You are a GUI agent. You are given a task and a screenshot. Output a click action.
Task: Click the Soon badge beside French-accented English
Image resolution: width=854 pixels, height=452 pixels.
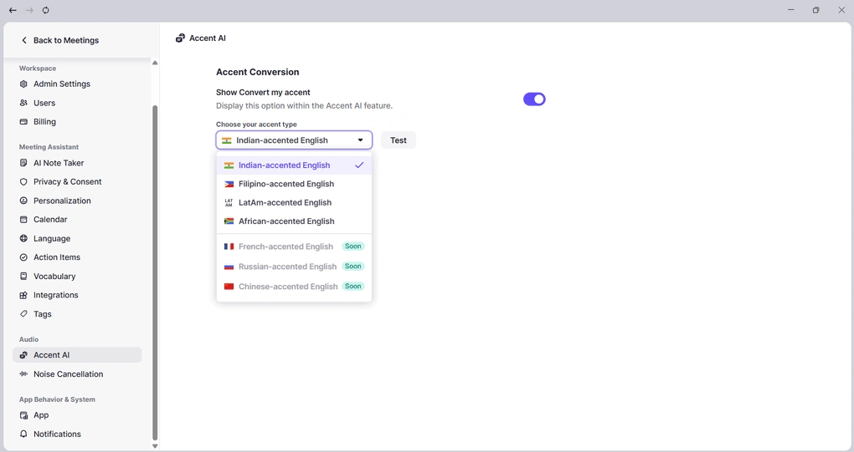[353, 246]
